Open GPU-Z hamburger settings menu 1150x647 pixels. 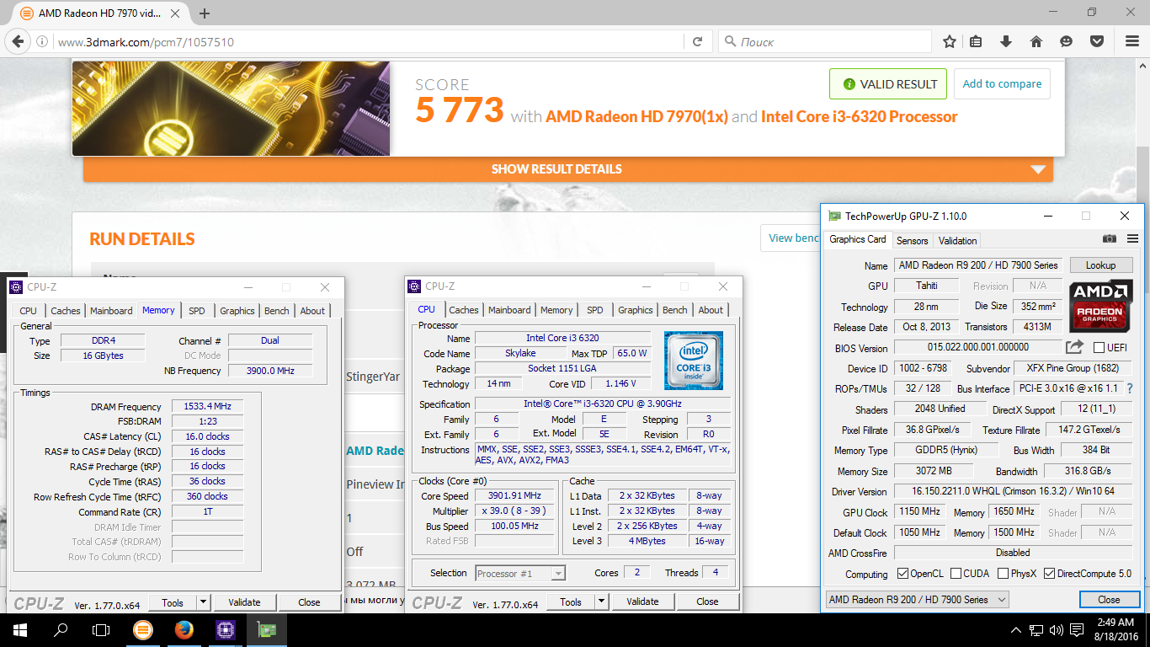pyautogui.click(x=1132, y=239)
